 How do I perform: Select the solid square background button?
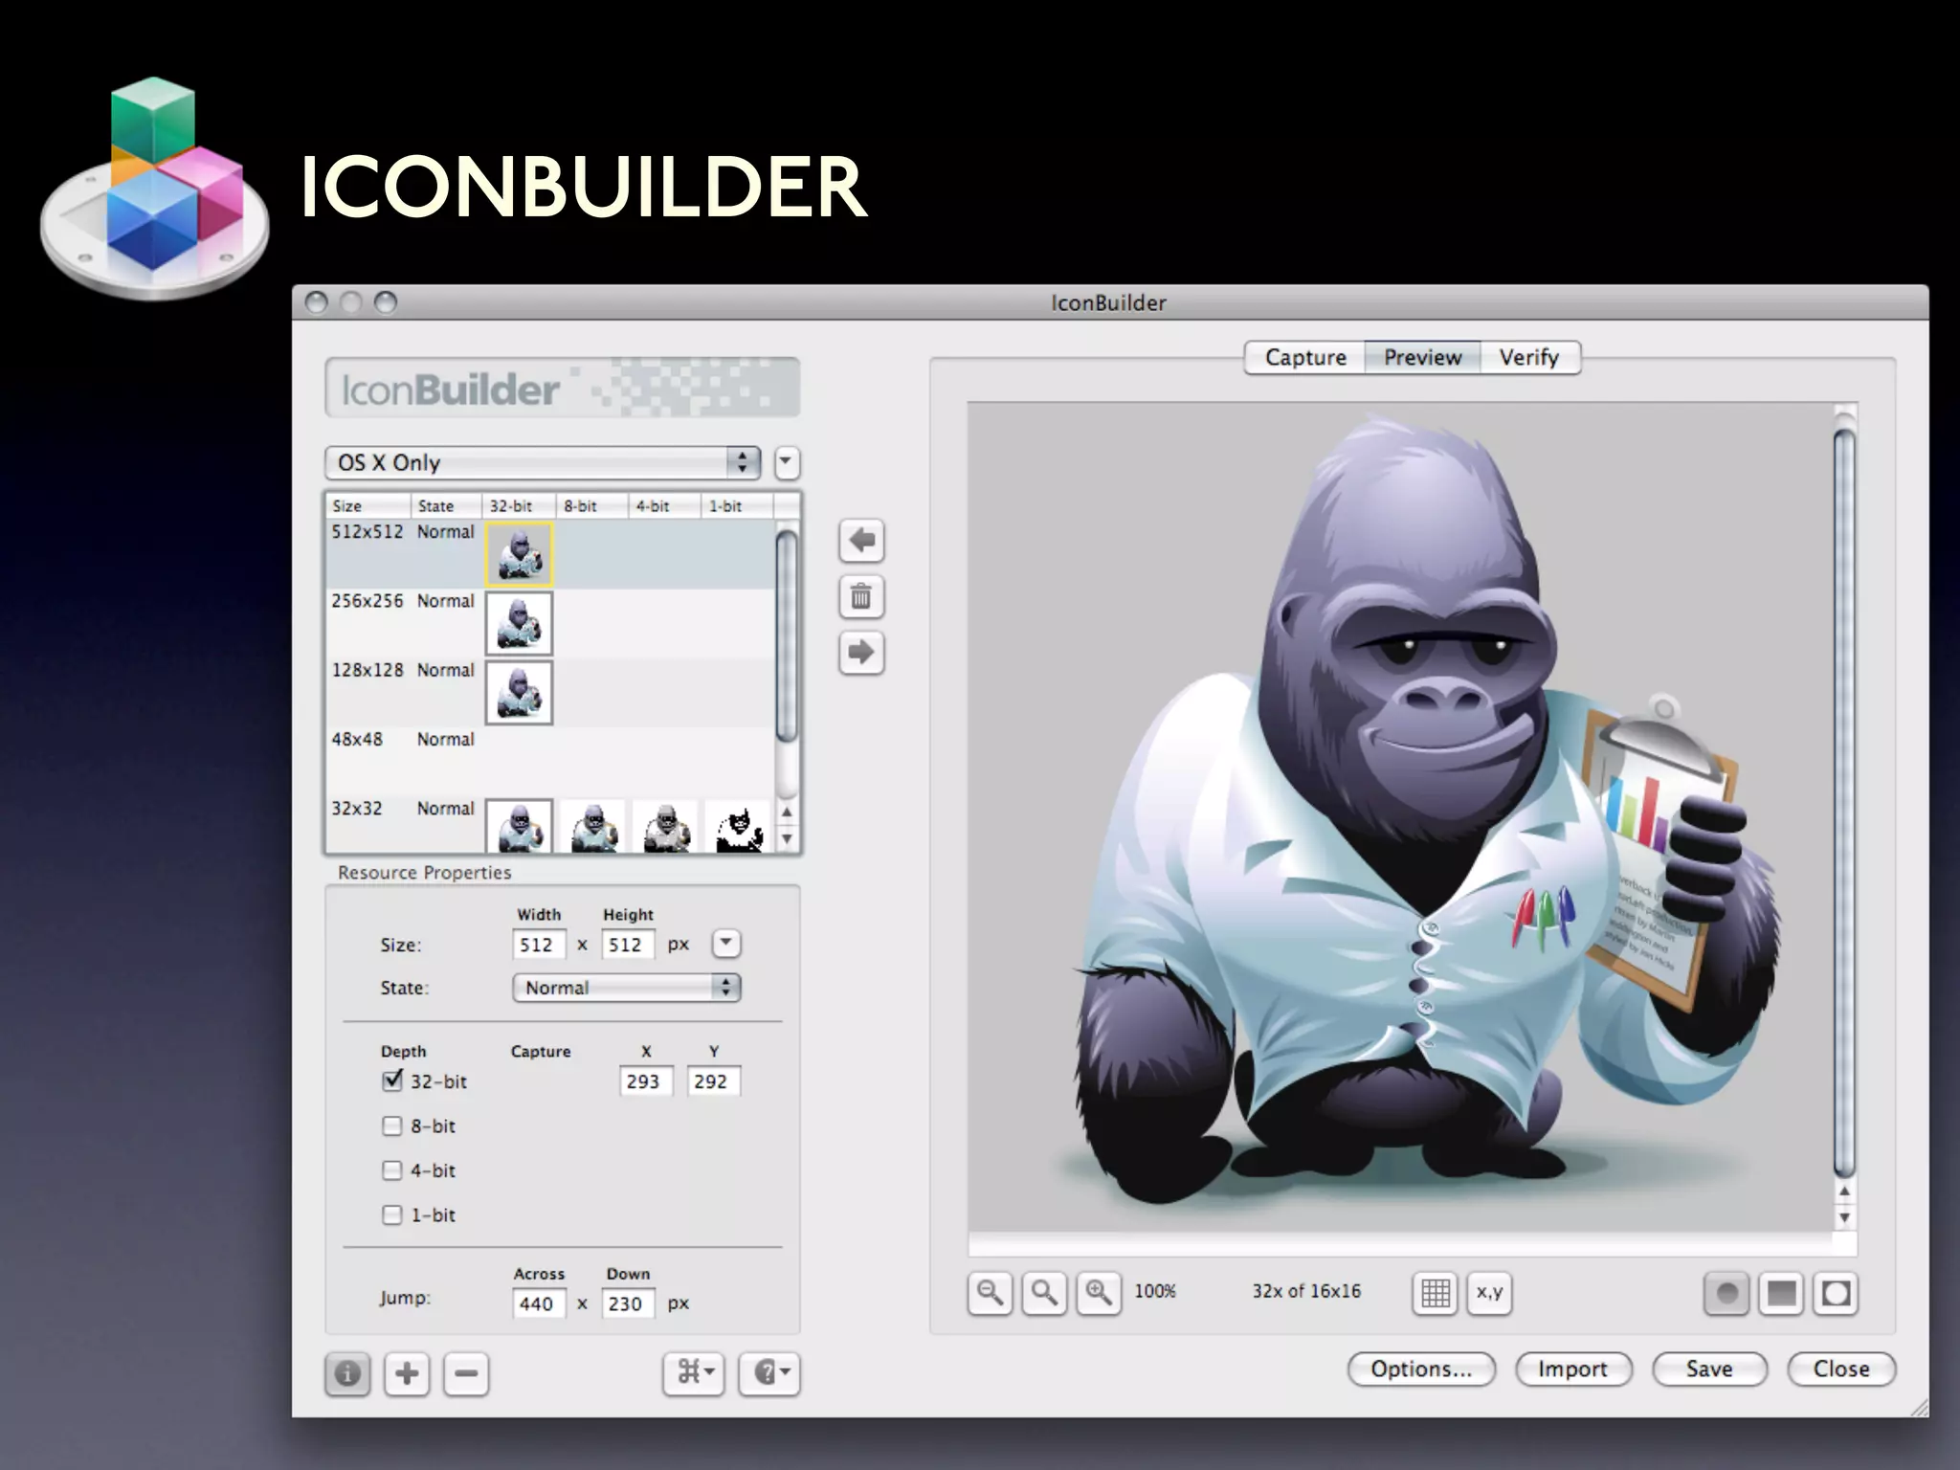(1781, 1294)
